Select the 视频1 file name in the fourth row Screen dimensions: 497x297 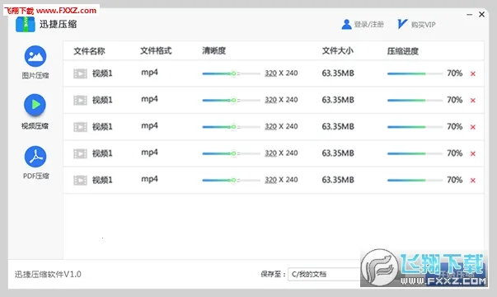[102, 153]
